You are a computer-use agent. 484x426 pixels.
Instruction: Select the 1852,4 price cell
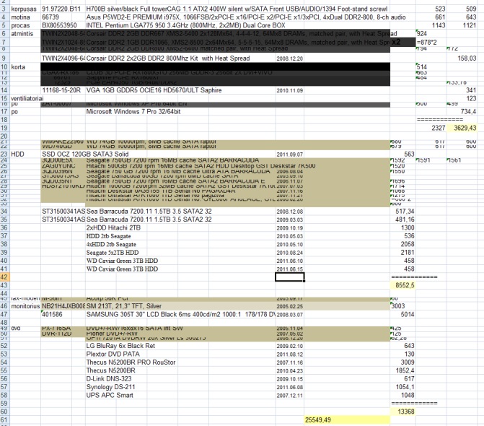(402, 370)
